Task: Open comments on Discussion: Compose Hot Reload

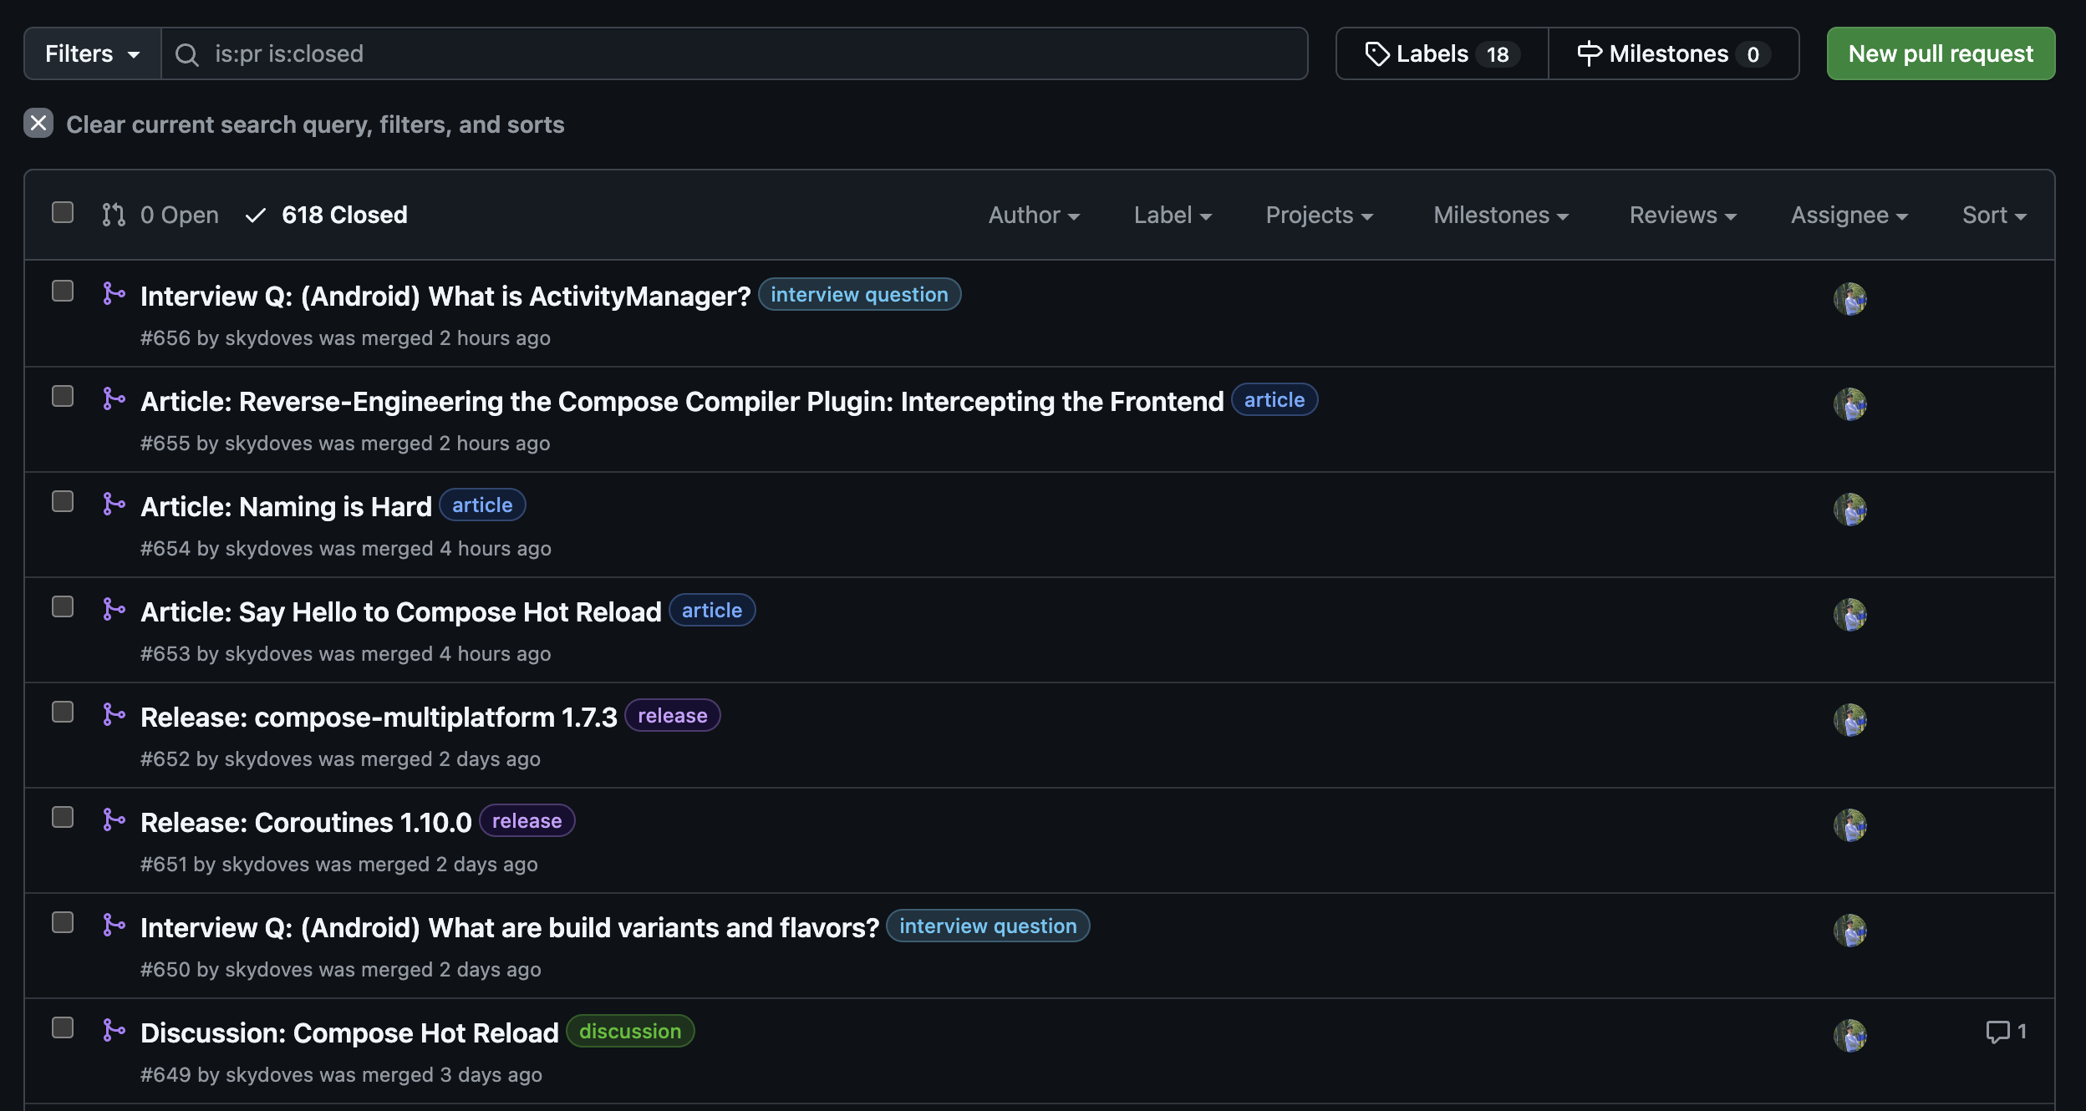Action: pyautogui.click(x=2006, y=1032)
